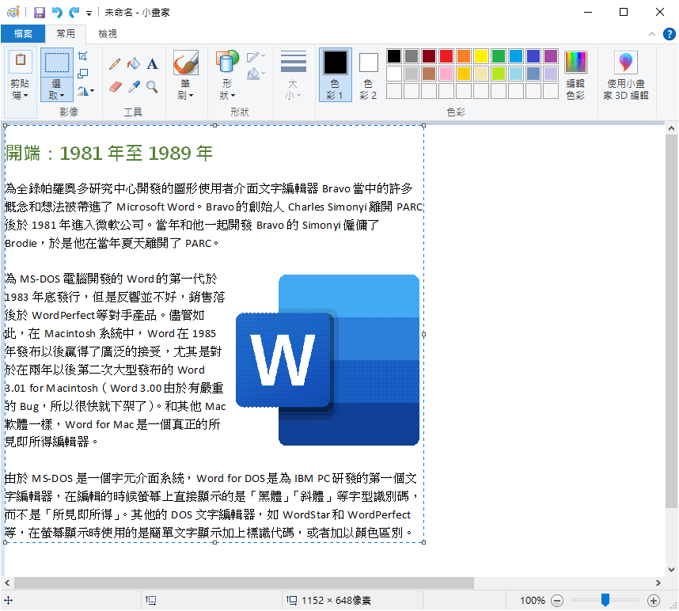Click the horizontal scrollbar left arrow

(x=7, y=583)
